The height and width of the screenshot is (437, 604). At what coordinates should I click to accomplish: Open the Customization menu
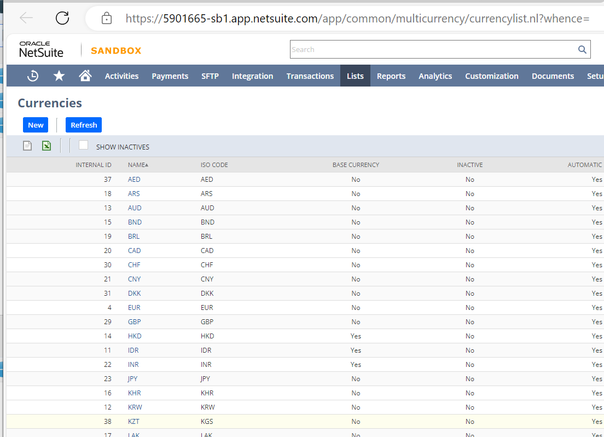[x=491, y=76]
